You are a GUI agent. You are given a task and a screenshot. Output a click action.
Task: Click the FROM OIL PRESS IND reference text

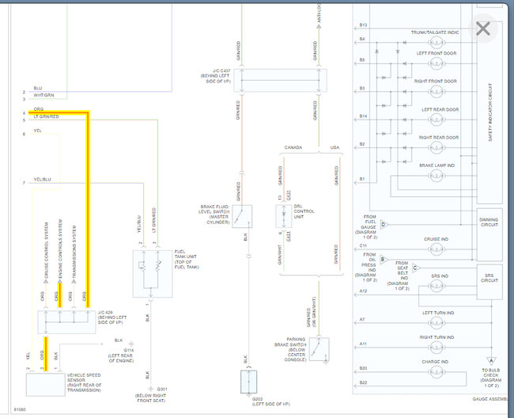(x=366, y=267)
